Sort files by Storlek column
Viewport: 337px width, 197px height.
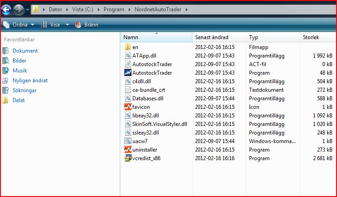pyautogui.click(x=311, y=37)
